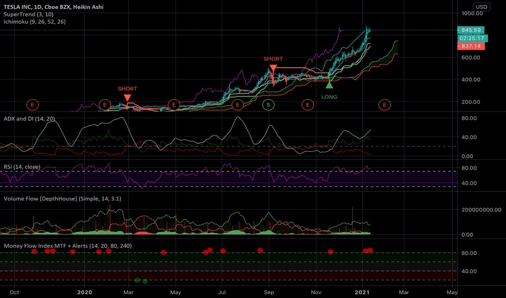Click the Sep label on time axis
506x298 pixels.
pyautogui.click(x=269, y=292)
